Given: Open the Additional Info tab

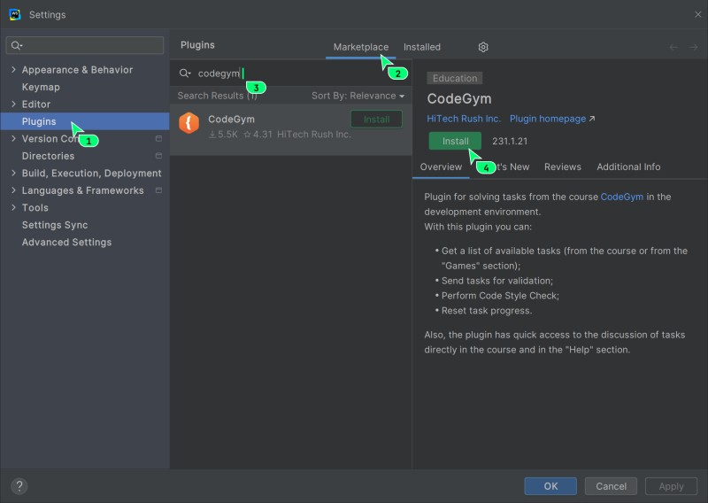Looking at the screenshot, I should click(627, 166).
